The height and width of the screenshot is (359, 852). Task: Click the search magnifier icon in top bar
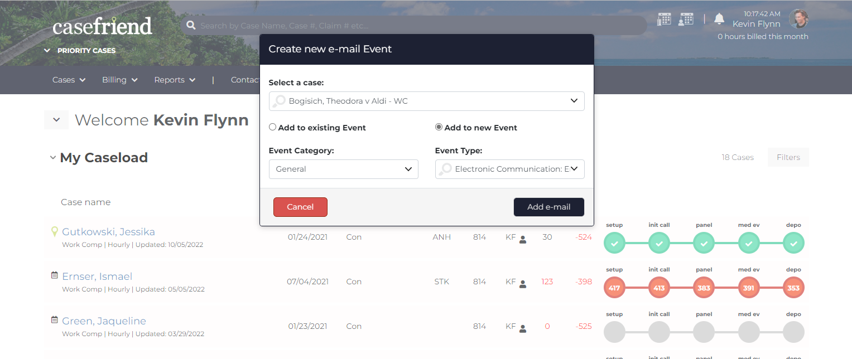[x=191, y=25]
